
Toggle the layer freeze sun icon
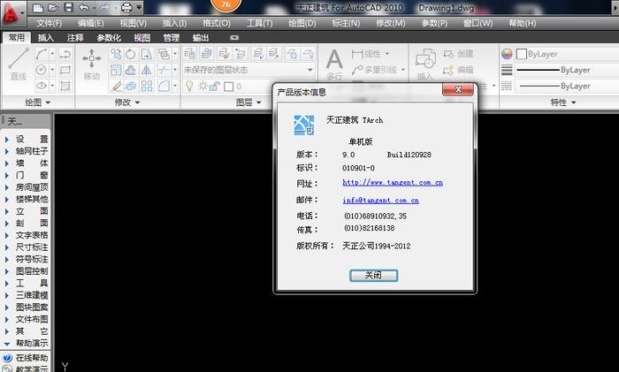(203, 86)
